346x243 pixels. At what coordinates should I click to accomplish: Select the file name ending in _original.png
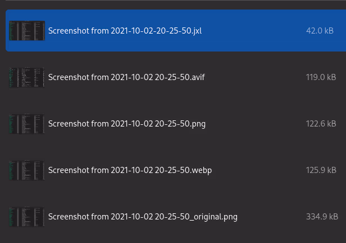point(143,217)
